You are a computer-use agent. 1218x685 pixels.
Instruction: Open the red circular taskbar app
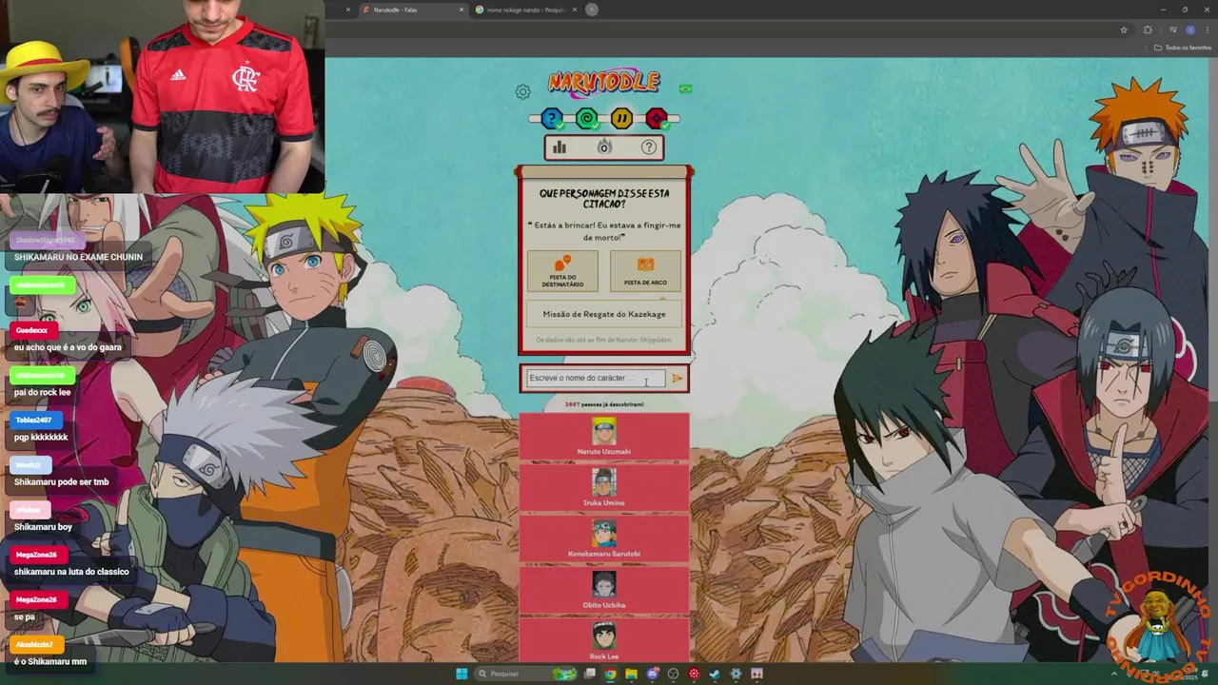[694, 674]
